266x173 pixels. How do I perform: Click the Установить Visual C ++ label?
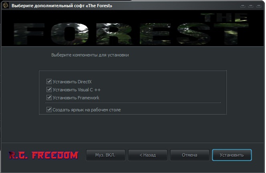coord(77,90)
